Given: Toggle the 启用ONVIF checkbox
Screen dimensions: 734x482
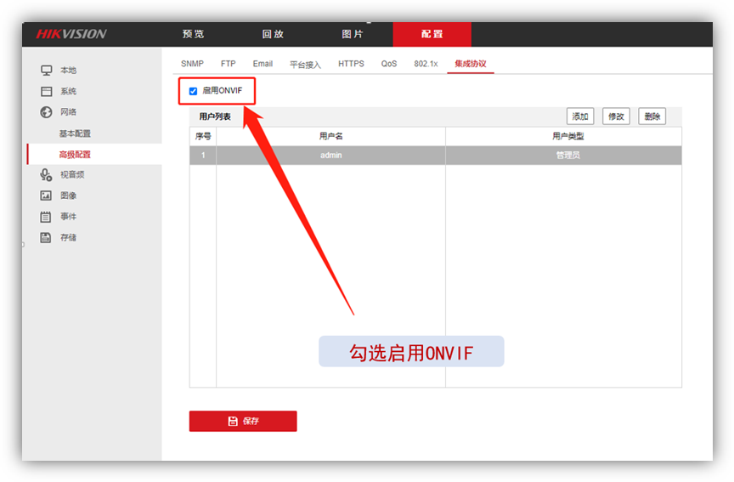Looking at the screenshot, I should (193, 91).
